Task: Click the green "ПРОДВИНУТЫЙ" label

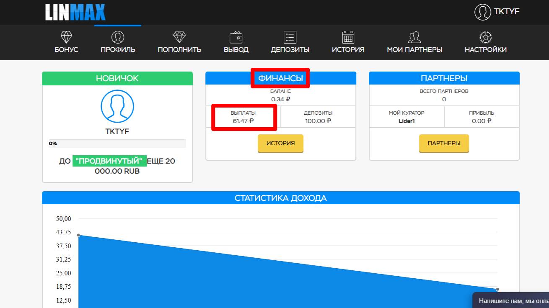Action: [x=110, y=161]
